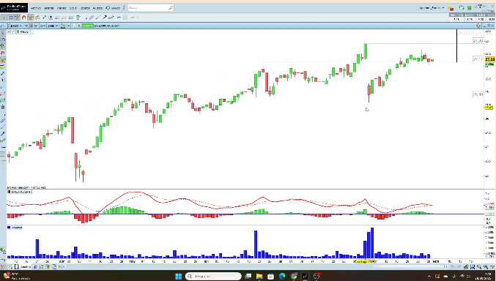The width and height of the screenshot is (496, 281).
Task: Click the Analisis button in bottom toolbar
Action: coord(26,267)
